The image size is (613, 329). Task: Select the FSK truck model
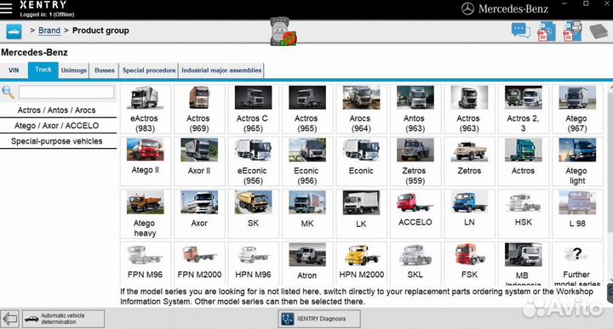click(x=469, y=264)
